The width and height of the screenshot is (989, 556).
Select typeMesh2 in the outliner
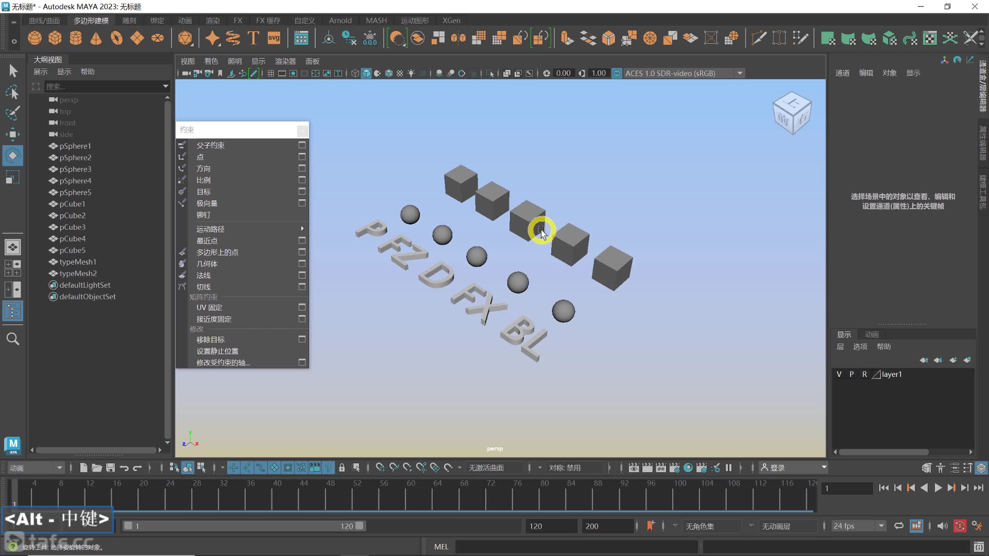tap(78, 273)
